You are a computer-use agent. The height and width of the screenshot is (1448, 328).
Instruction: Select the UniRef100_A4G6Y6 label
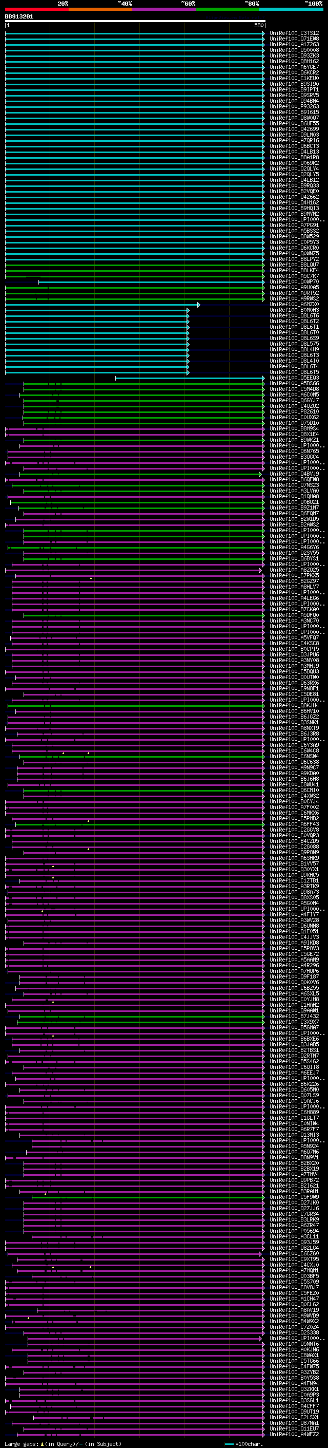click(294, 547)
